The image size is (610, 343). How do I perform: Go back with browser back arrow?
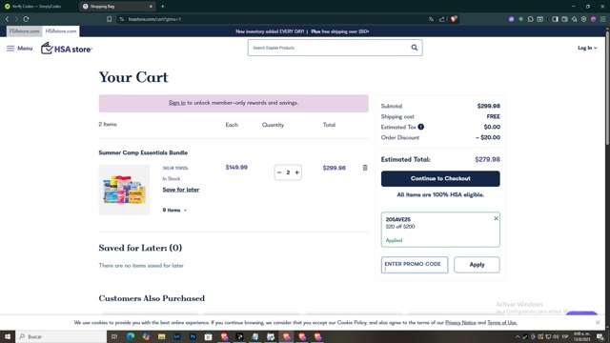(x=7, y=19)
